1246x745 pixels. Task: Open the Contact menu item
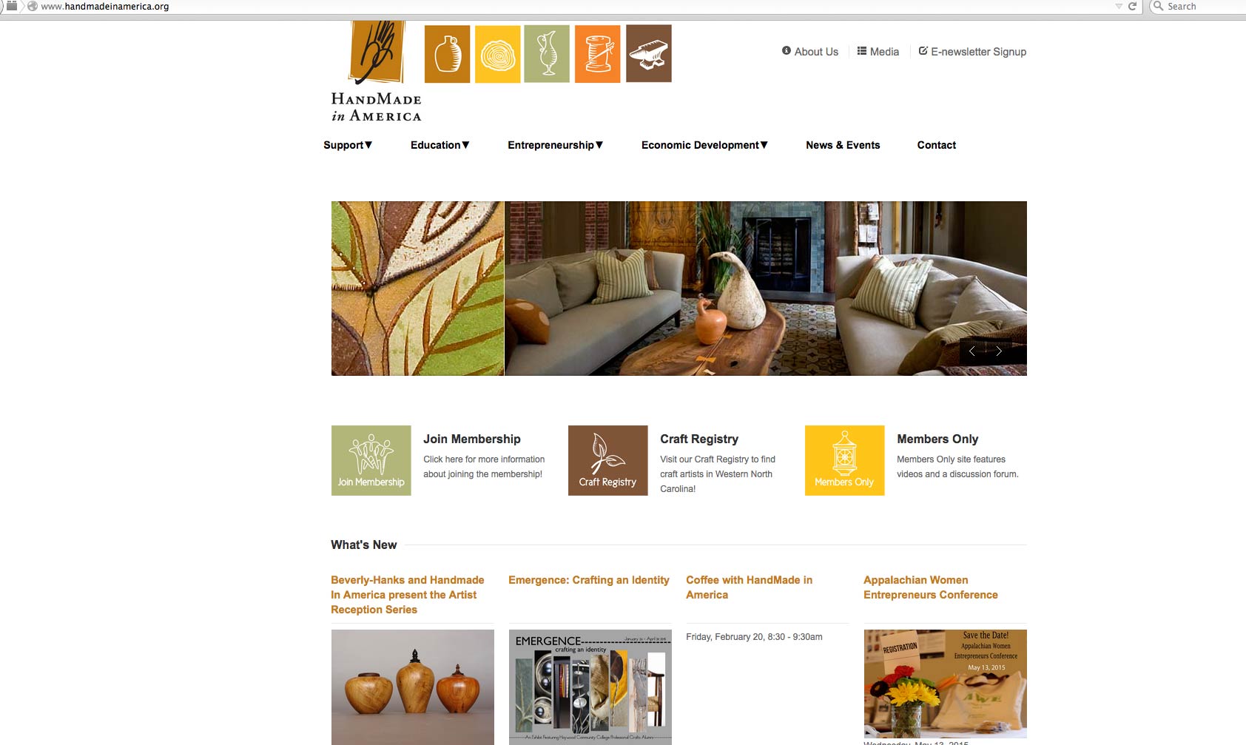coord(937,145)
